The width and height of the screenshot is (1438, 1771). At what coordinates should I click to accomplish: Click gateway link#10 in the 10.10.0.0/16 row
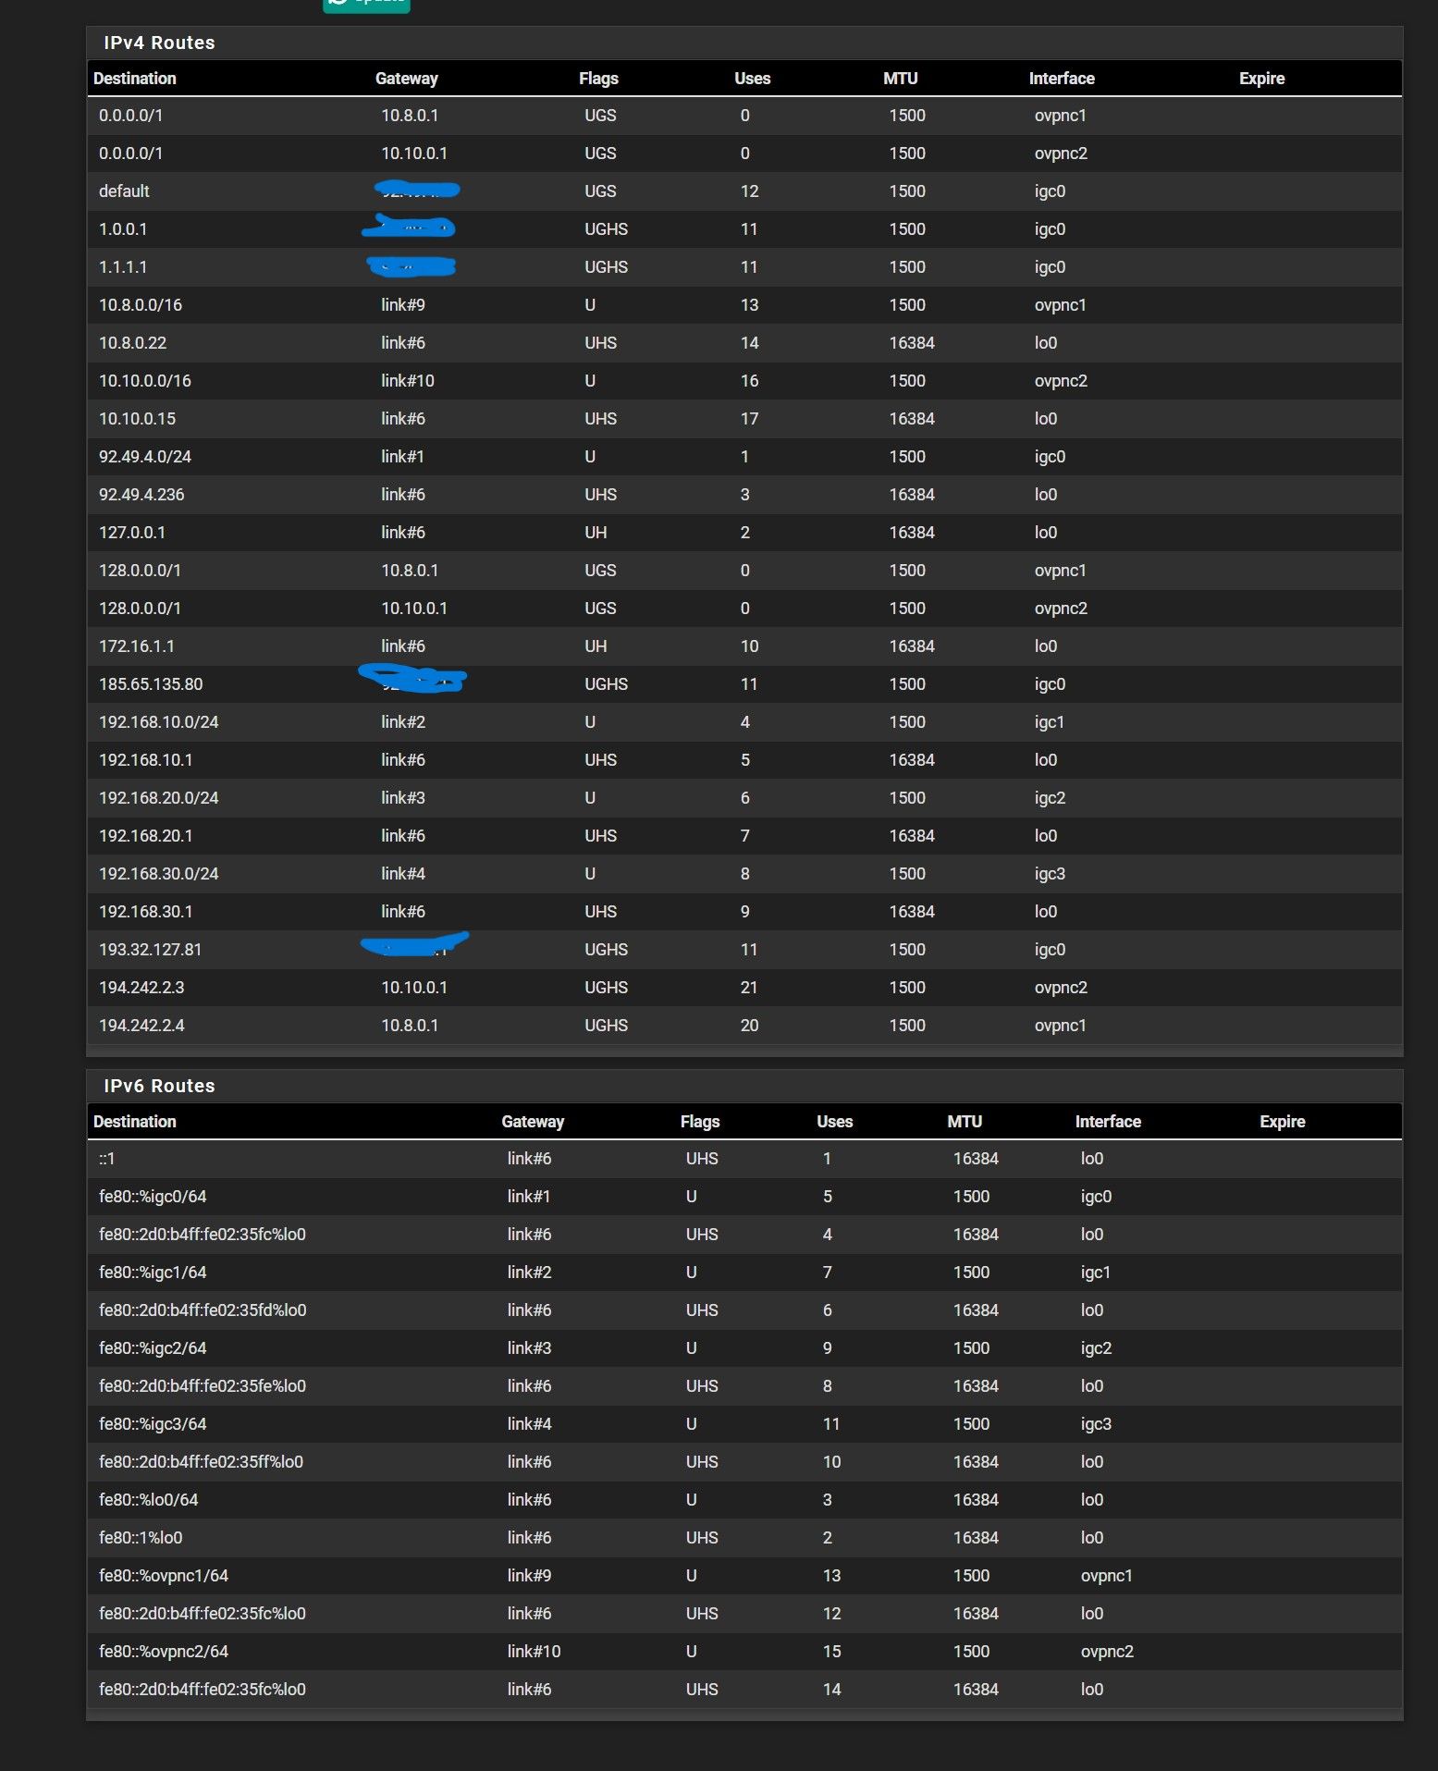[408, 381]
